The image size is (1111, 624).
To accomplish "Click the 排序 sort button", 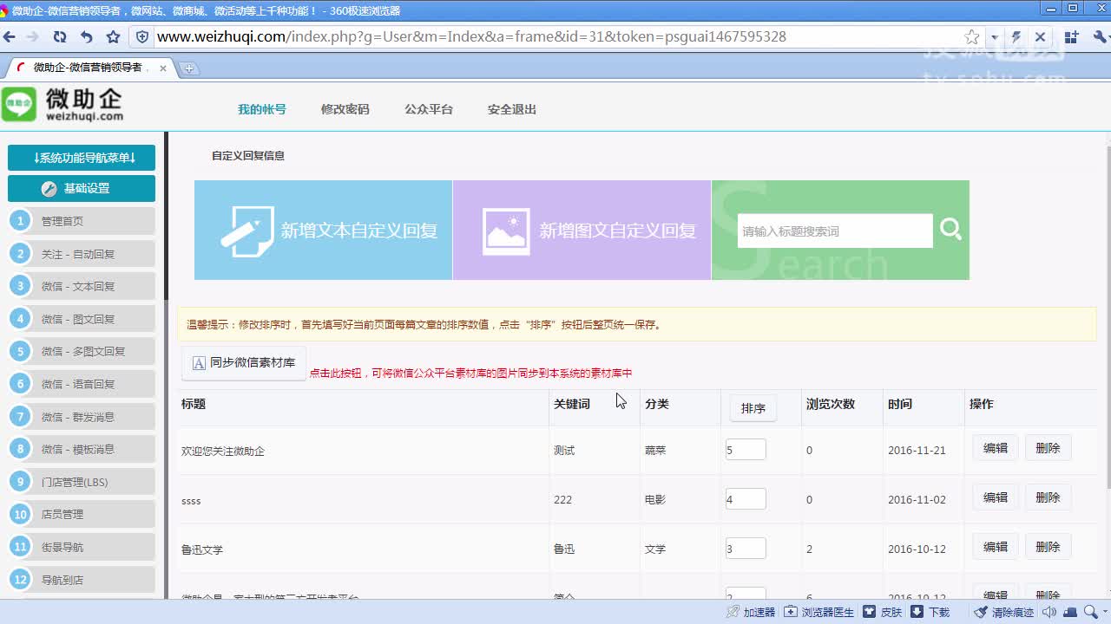I will click(752, 407).
